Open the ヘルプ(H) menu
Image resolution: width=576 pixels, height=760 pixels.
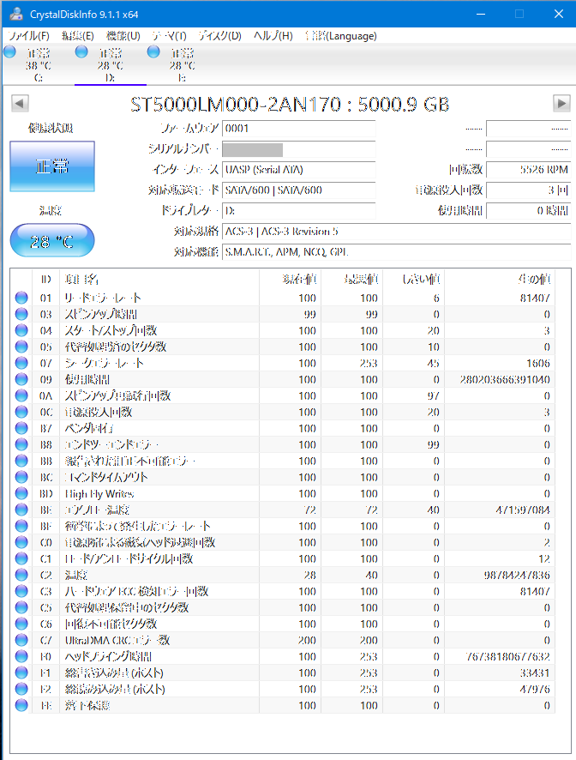pos(273,36)
